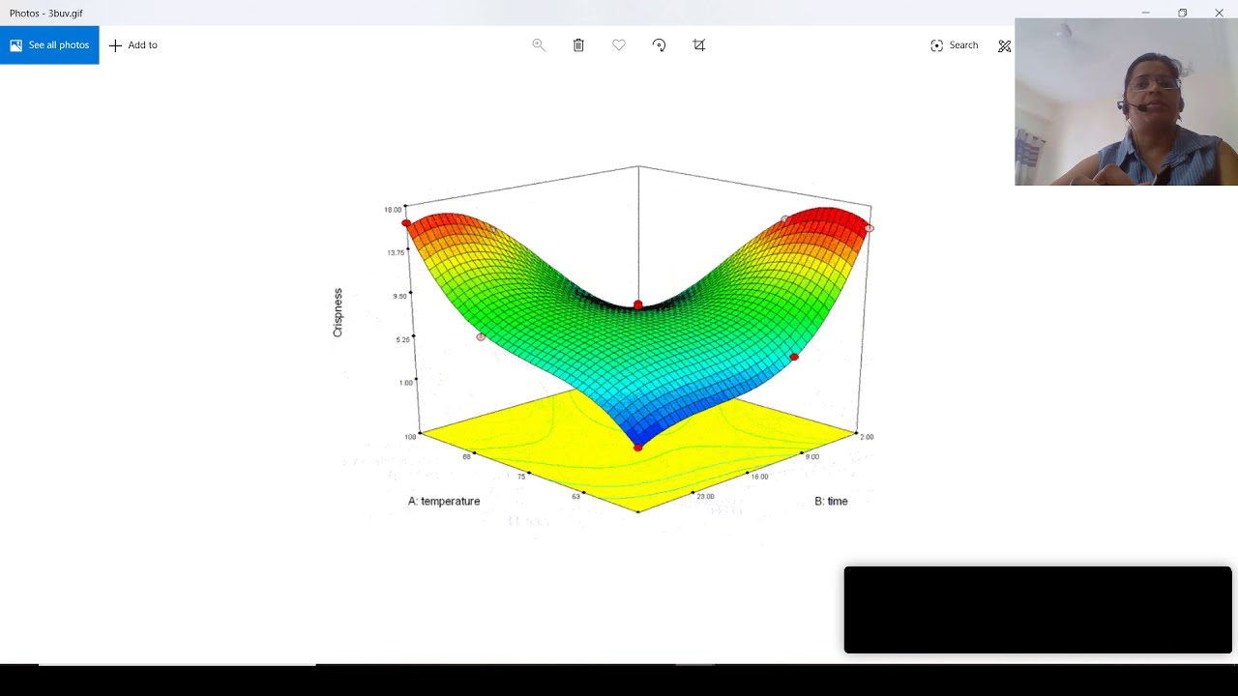Rotate the image with rotate icon

659,45
